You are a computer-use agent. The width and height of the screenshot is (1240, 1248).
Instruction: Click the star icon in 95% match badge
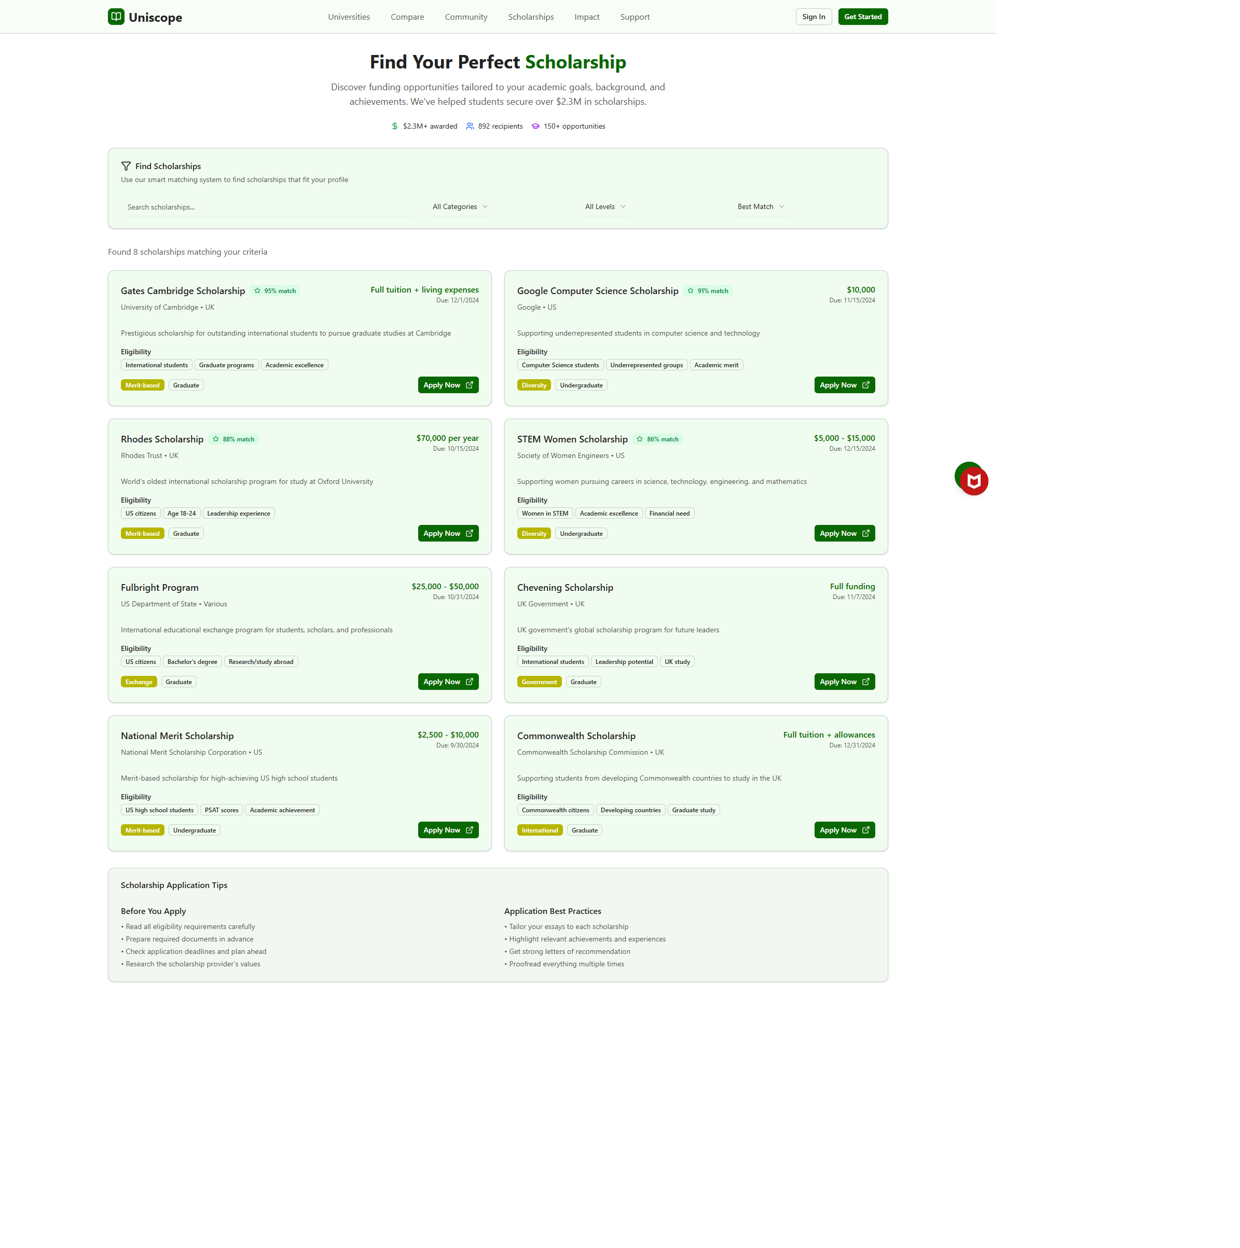(257, 290)
